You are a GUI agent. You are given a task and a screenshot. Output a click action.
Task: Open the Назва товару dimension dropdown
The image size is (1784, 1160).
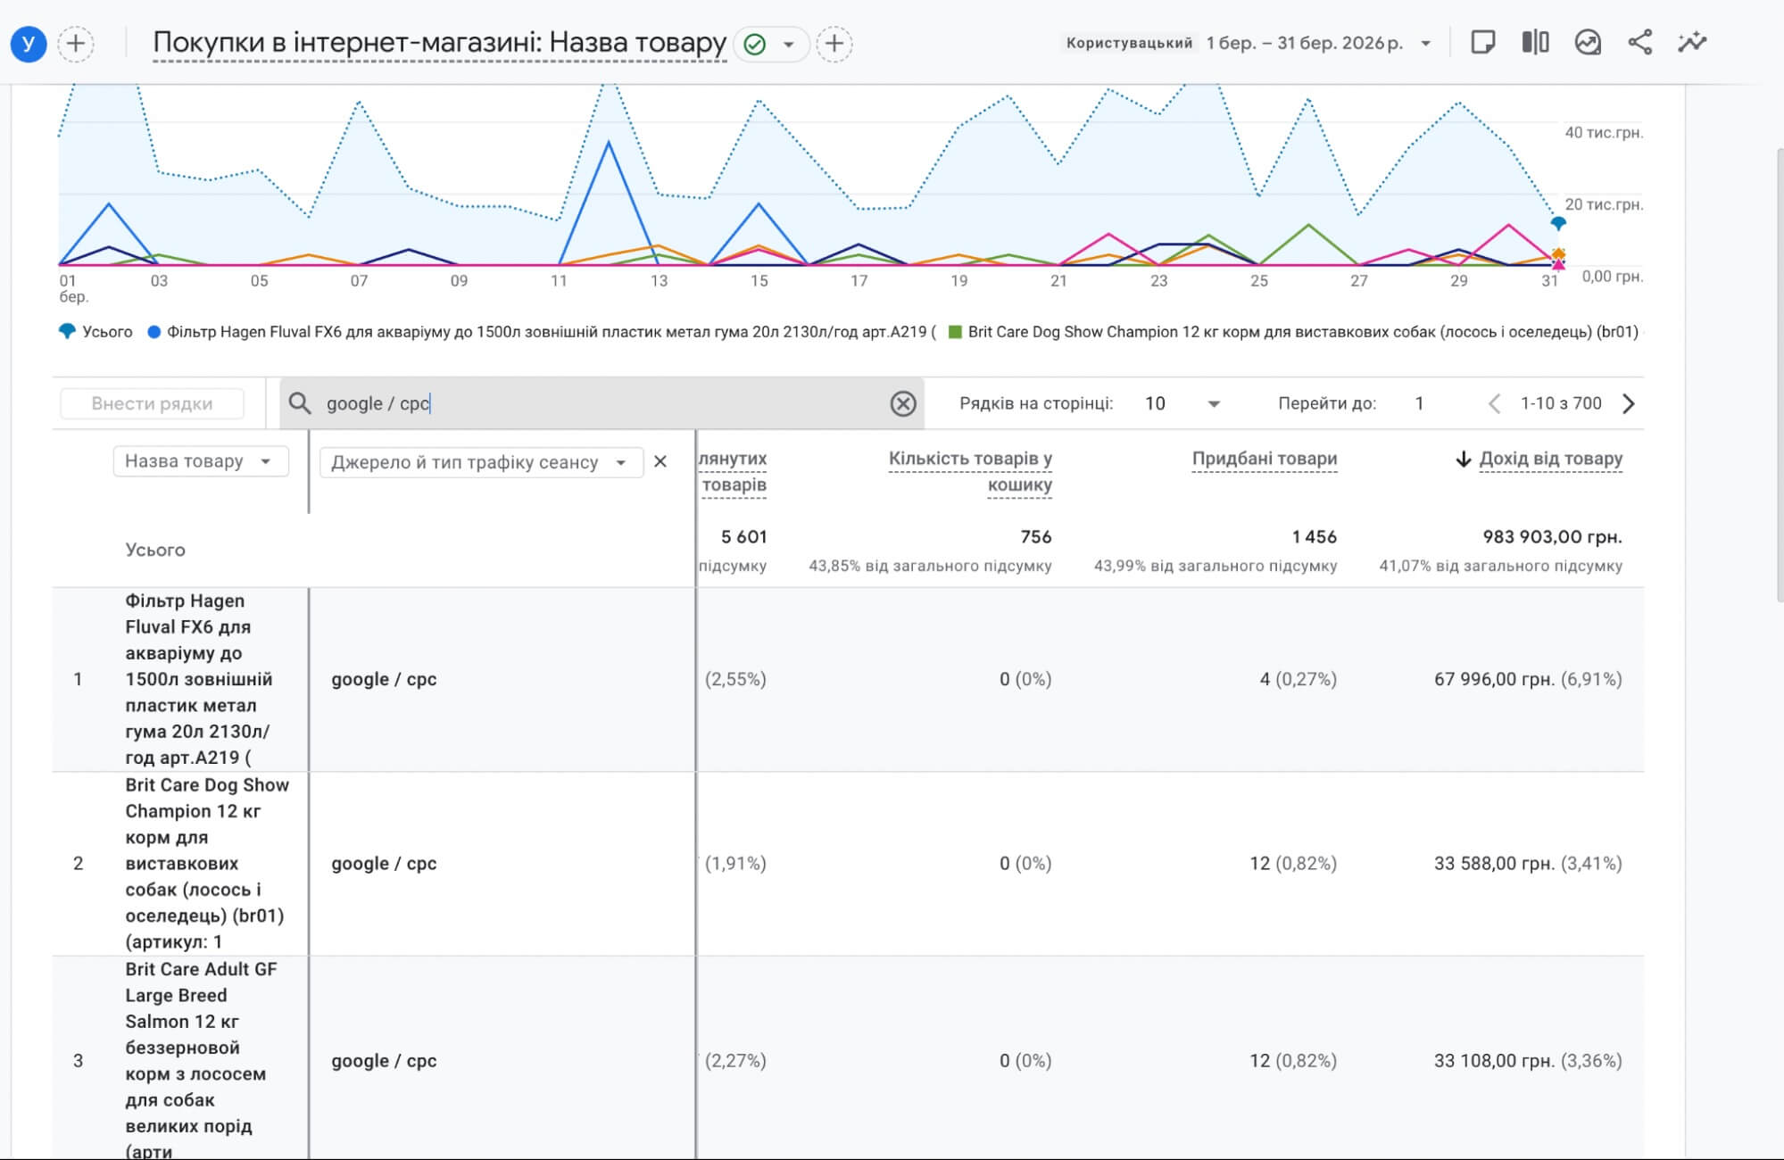(x=201, y=461)
